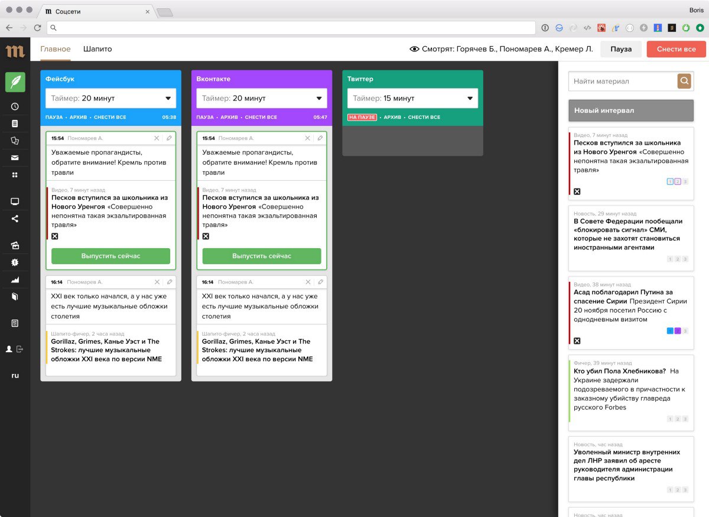Remove the 16:14 post in Вконтакте column

coord(308,282)
